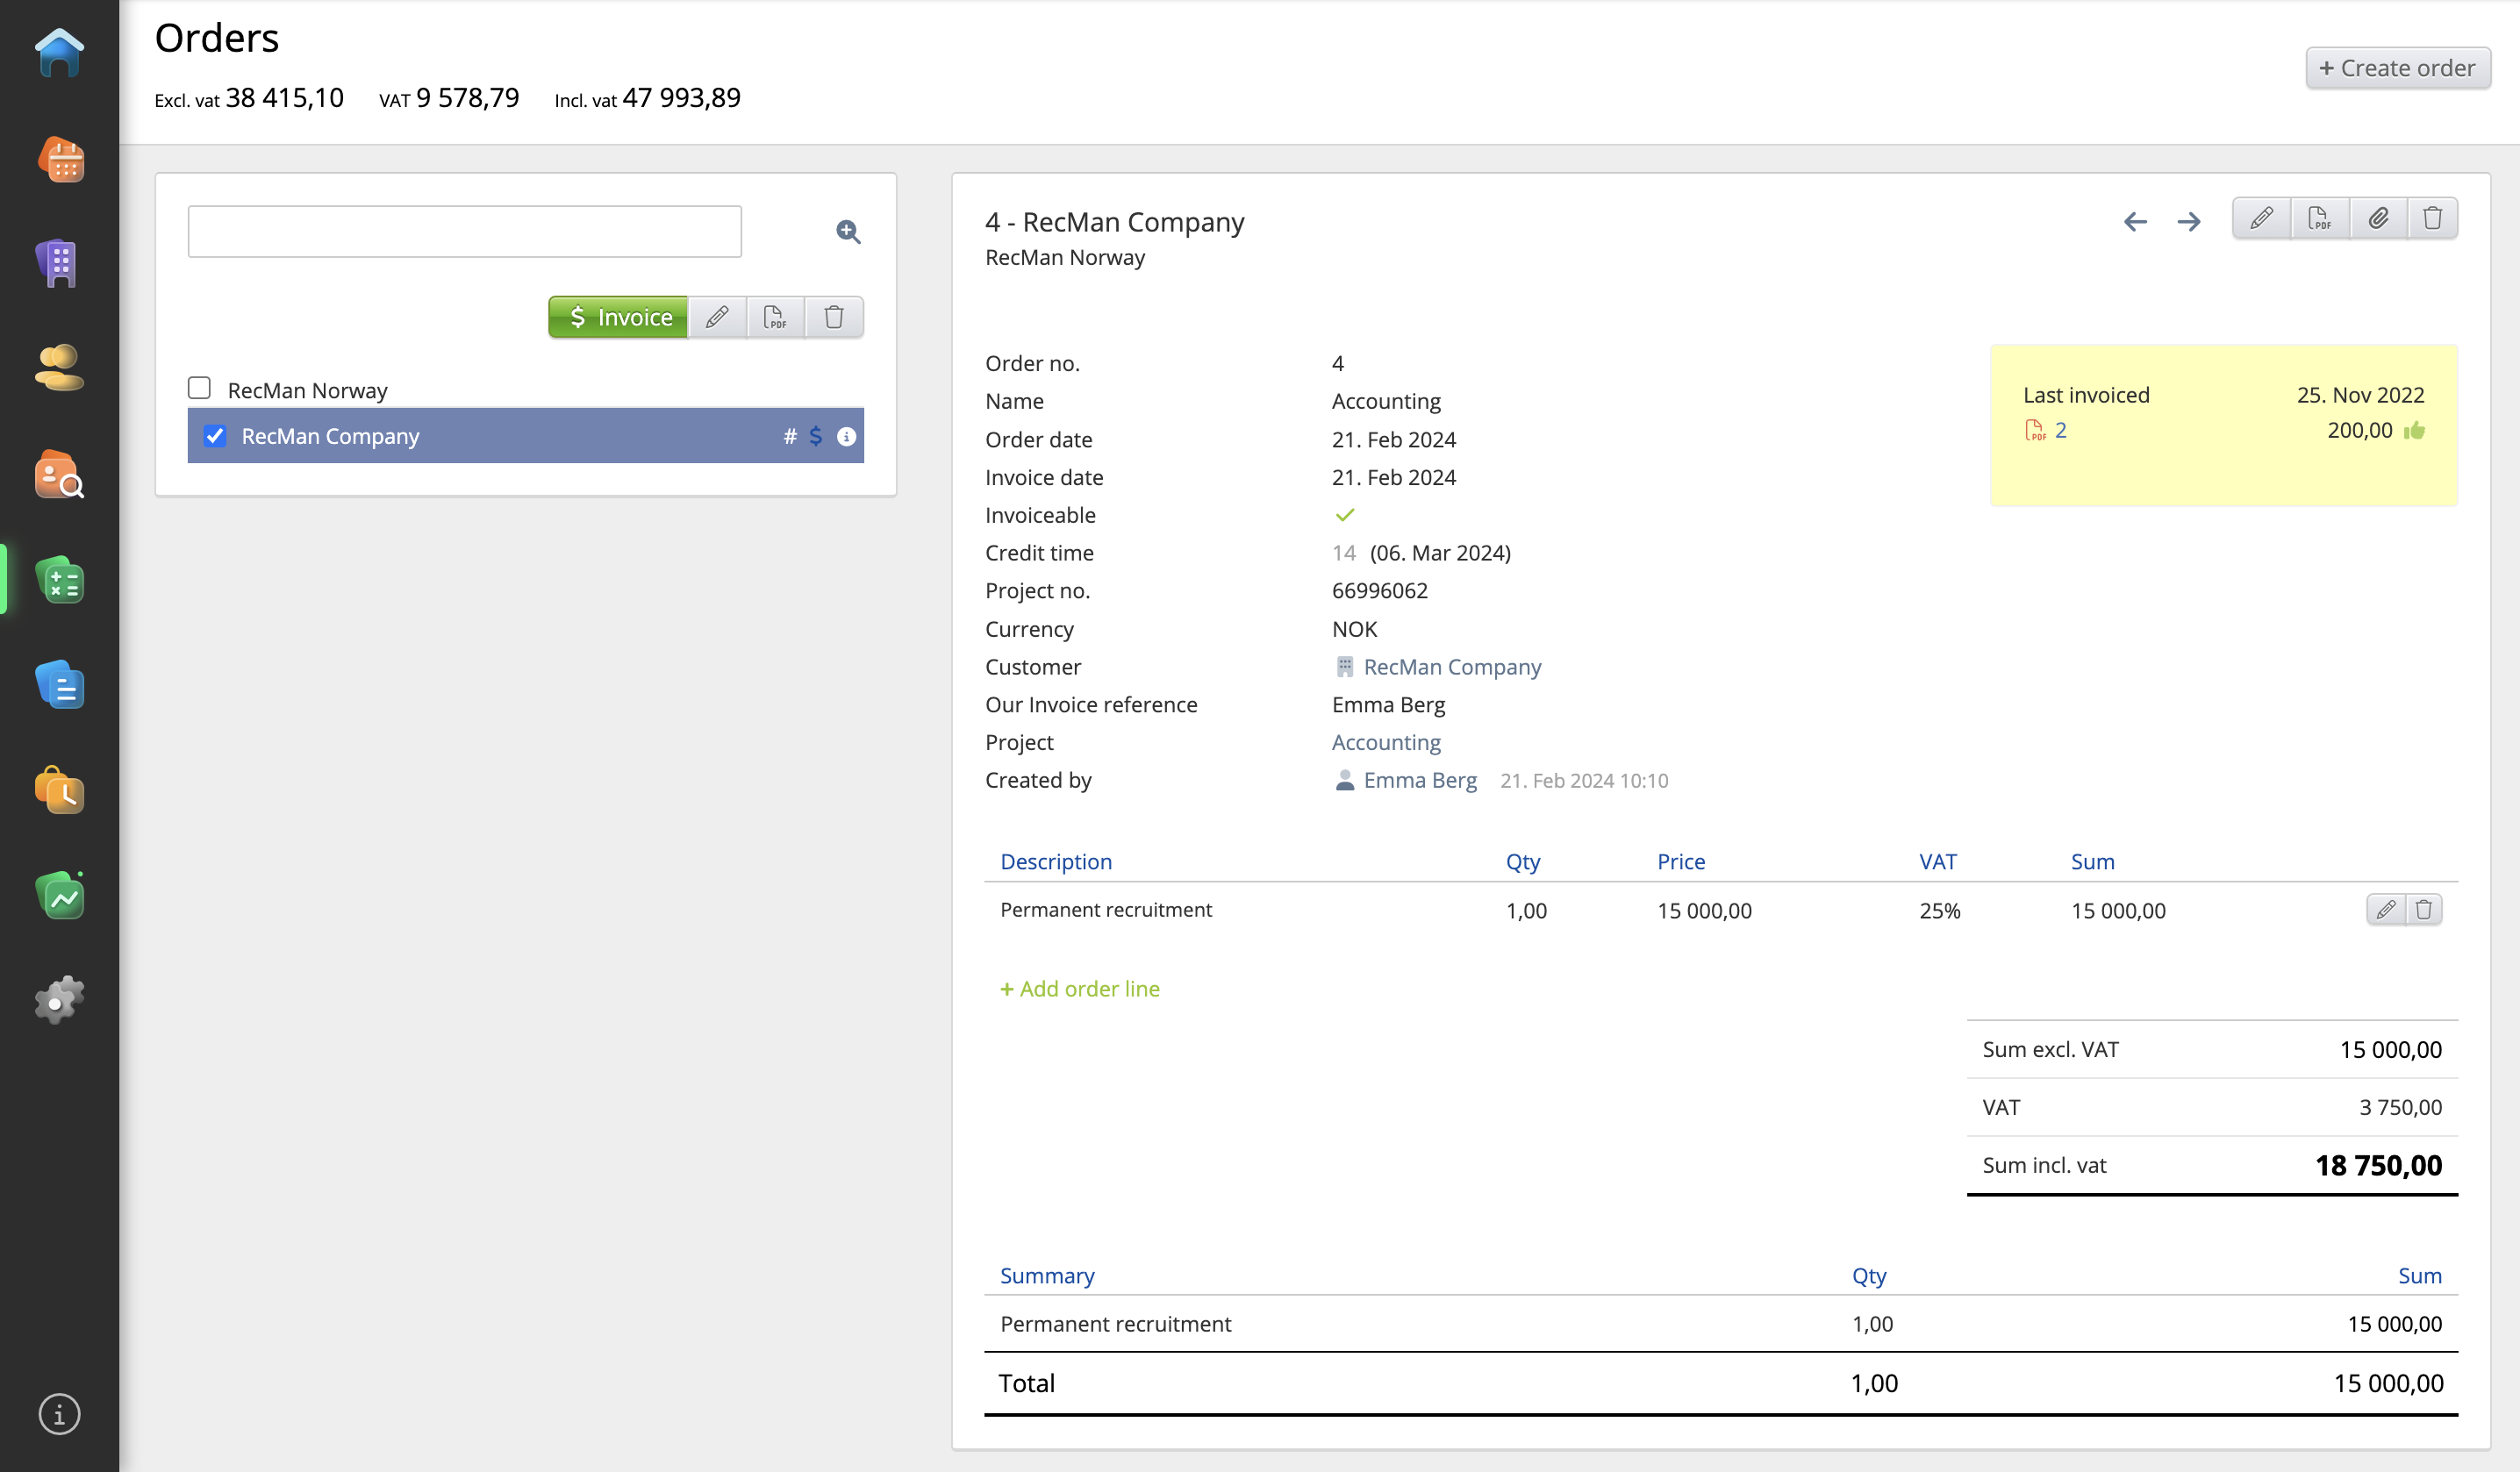Screen dimensions: 2520x1472
Task: Click the green Invoice button
Action: (x=618, y=318)
